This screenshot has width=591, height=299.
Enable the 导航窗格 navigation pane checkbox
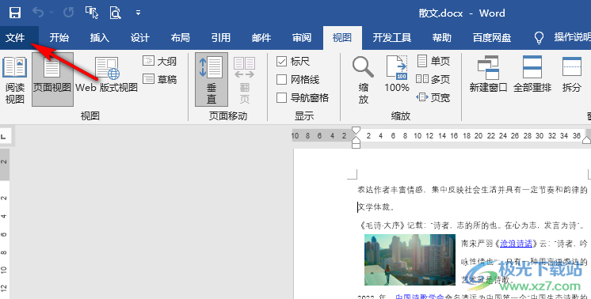point(281,98)
